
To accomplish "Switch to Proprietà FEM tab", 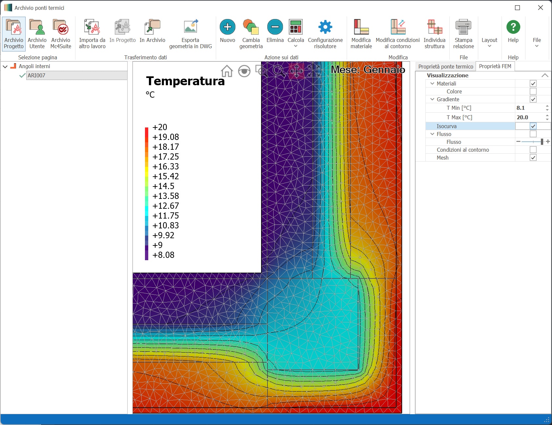I will coord(495,66).
